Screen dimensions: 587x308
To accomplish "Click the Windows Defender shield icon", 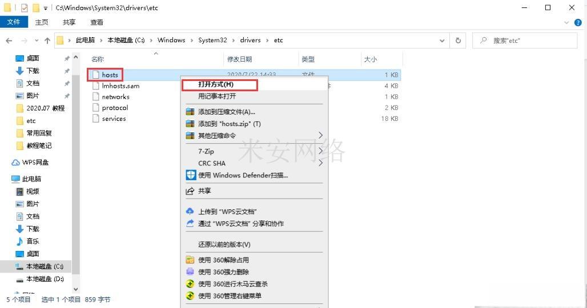I will pos(191,175).
